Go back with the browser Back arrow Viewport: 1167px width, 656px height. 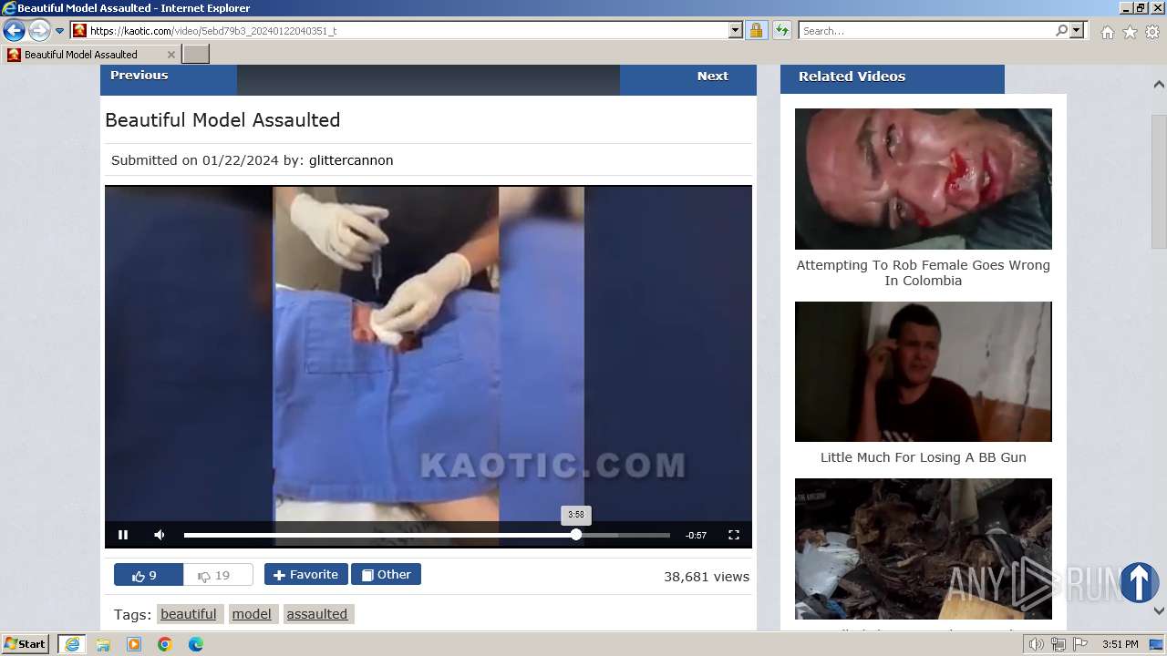(14, 31)
